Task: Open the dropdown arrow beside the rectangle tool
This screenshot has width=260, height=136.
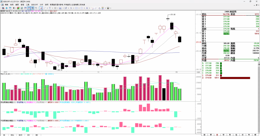Action: point(79,8)
